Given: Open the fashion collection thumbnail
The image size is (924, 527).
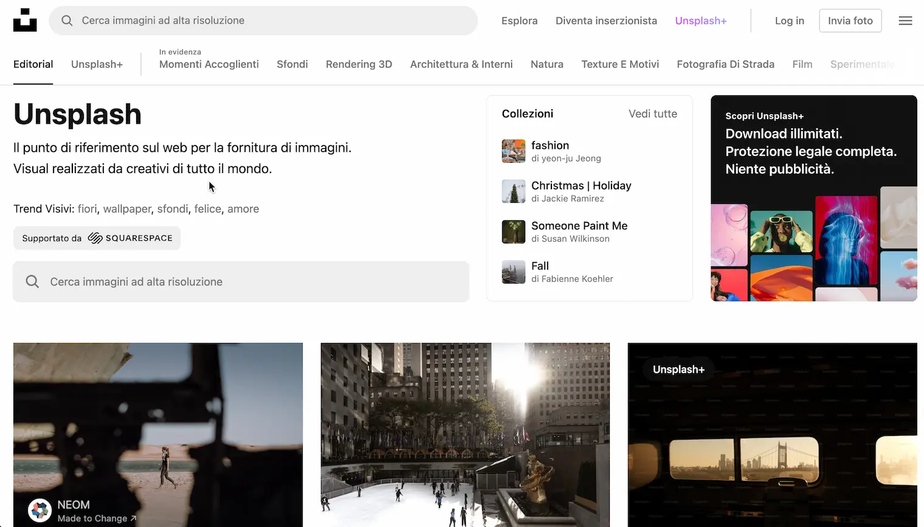Looking at the screenshot, I should [514, 151].
